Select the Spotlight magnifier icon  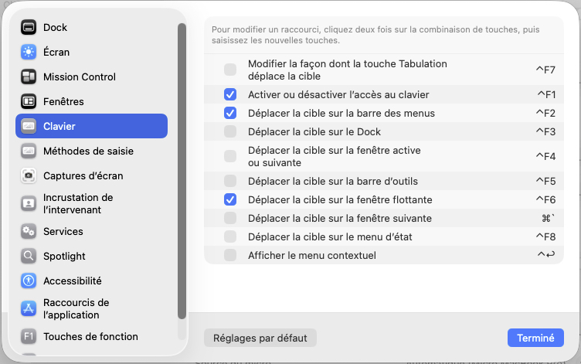tap(29, 257)
